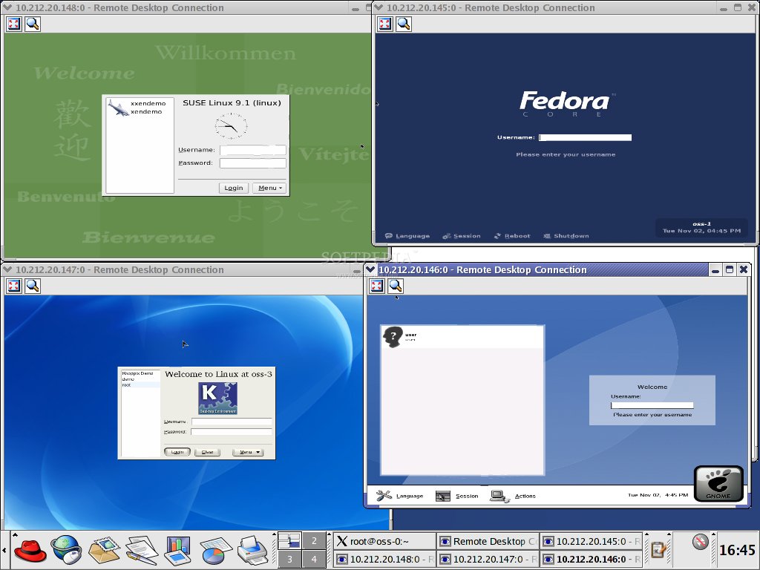The width and height of the screenshot is (760, 570).
Task: Select 'Knoppix Demo' in user list
Action: [x=137, y=373]
